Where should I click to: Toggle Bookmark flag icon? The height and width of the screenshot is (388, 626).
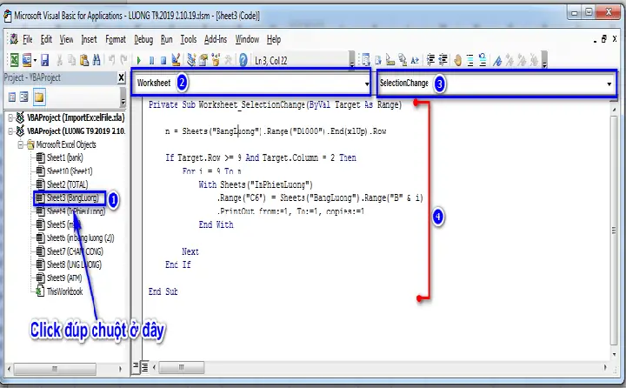497,60
